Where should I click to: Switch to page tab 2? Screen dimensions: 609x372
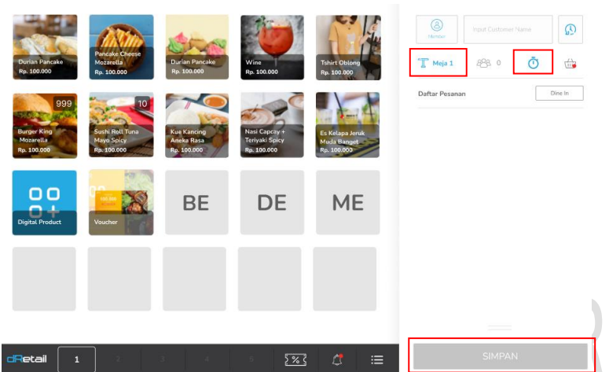pos(119,359)
